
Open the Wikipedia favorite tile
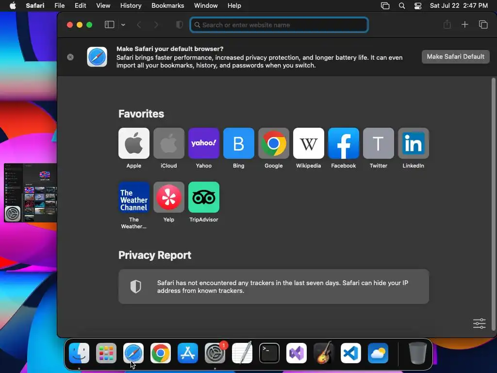[x=308, y=143]
